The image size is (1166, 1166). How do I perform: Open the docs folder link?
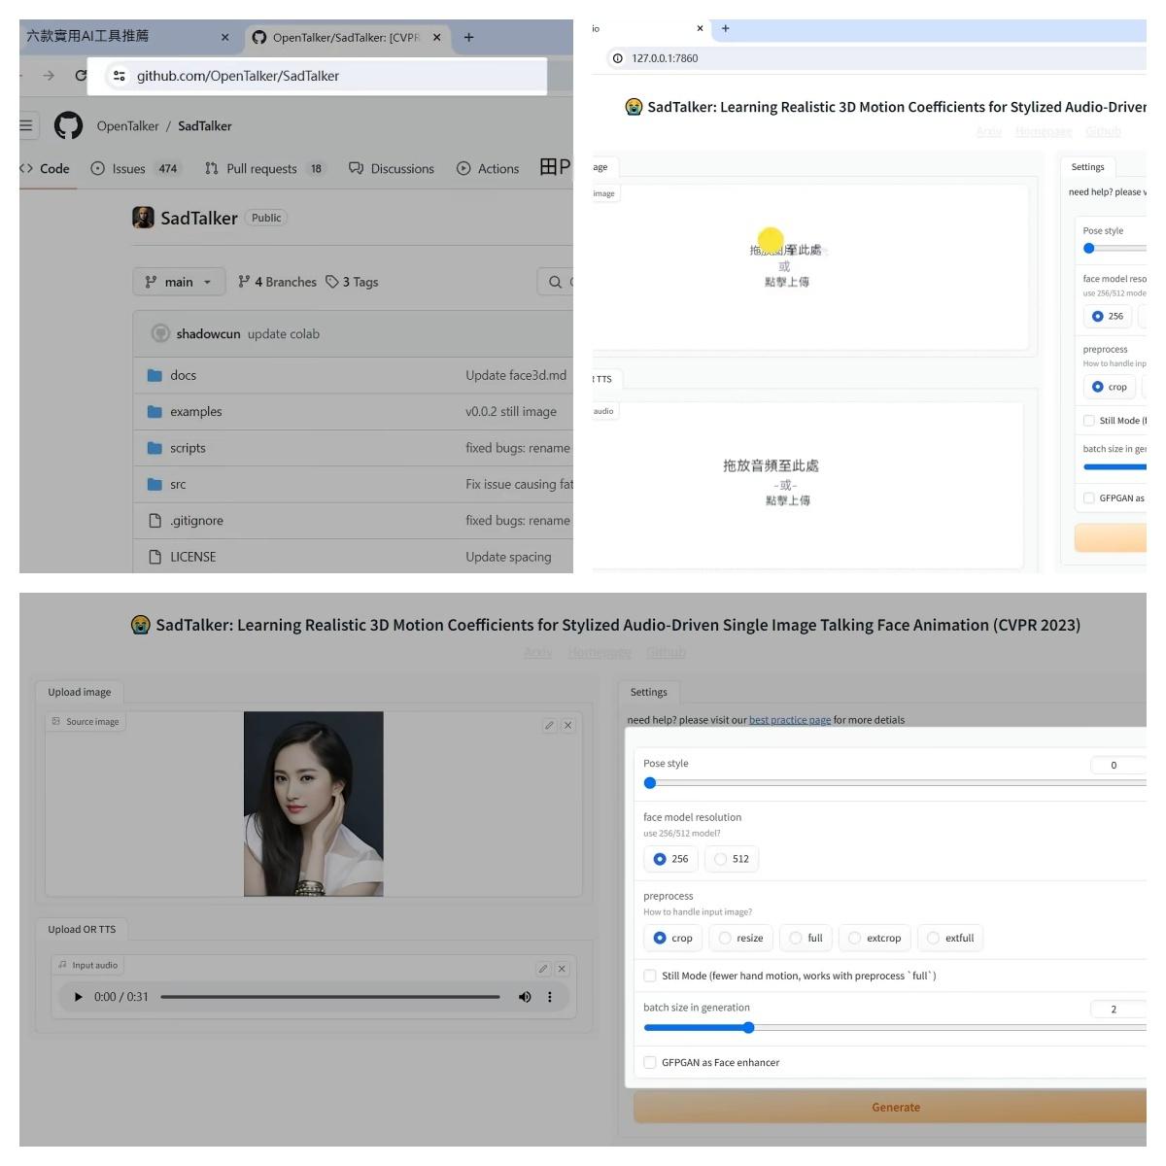(184, 375)
